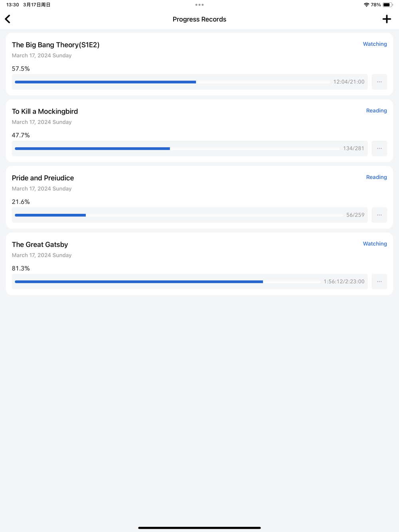The height and width of the screenshot is (532, 399).
Task: Click the Watching status on Big Bang Theory
Action: pos(375,44)
